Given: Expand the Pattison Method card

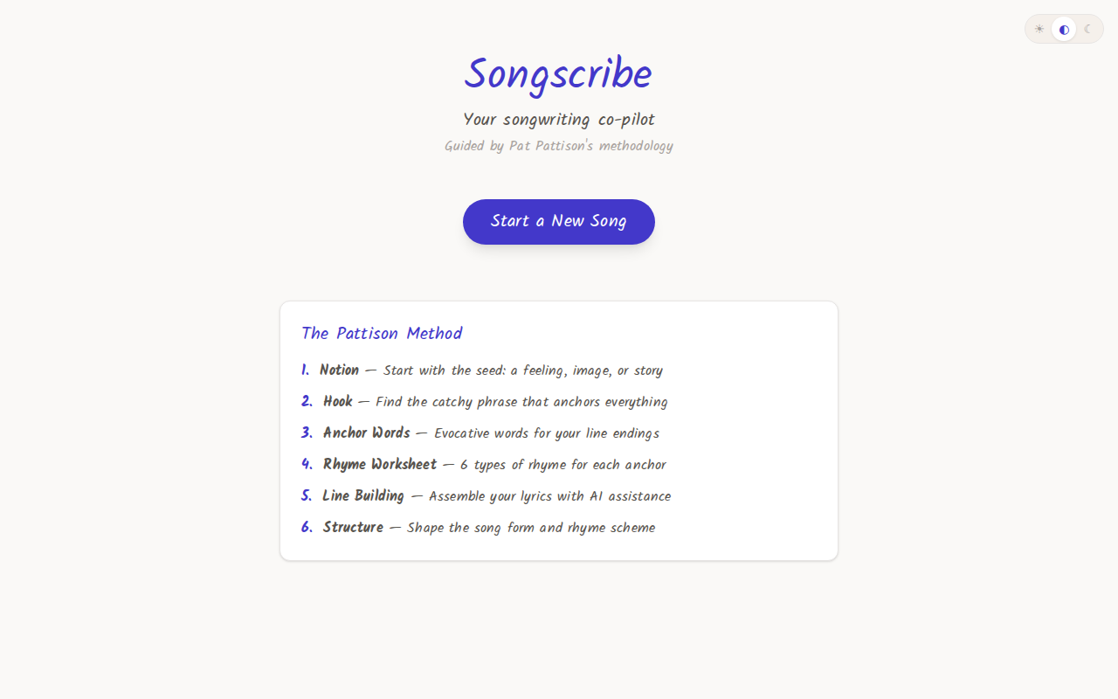Looking at the screenshot, I should [558, 430].
